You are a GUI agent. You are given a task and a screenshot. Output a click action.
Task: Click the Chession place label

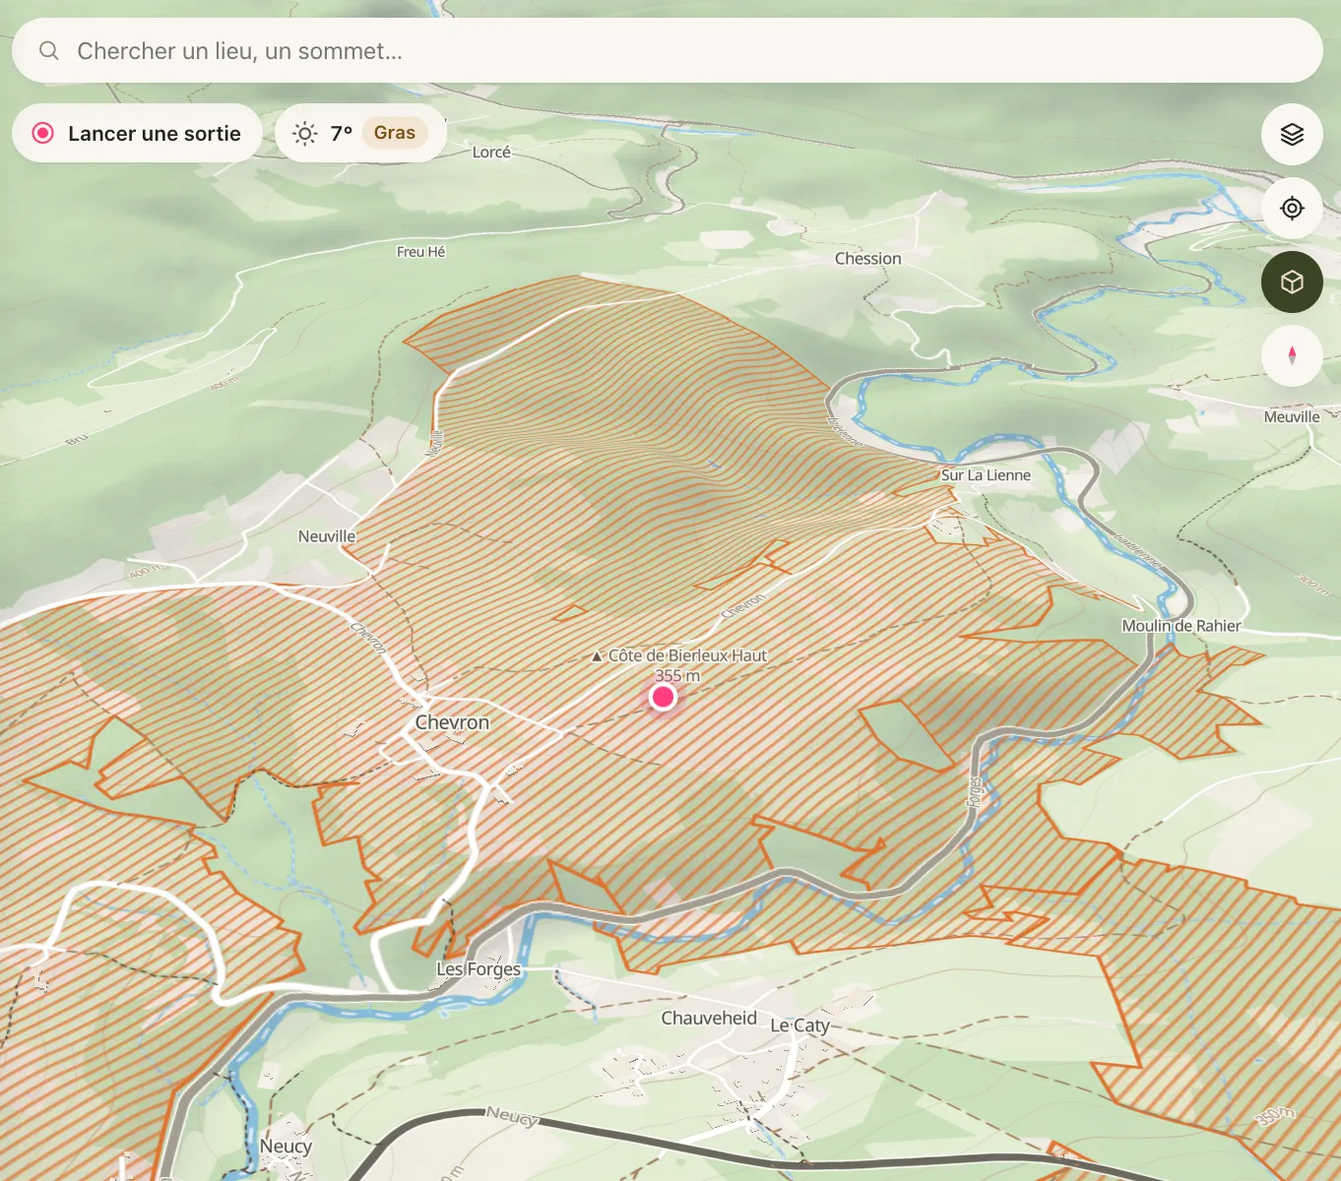pos(867,259)
